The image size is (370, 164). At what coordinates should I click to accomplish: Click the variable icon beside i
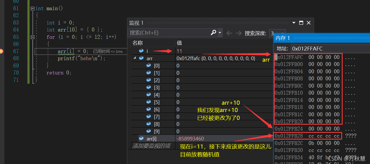tap(141, 51)
